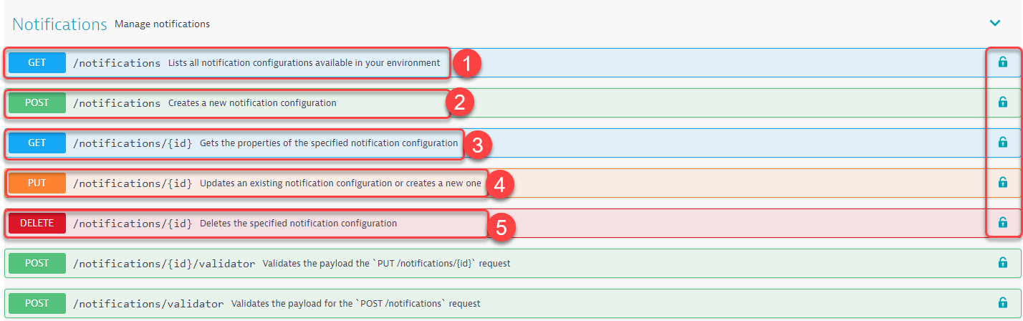1023x321 pixels.
Task: Collapse the Notifications section with the chevron
Action: point(994,23)
